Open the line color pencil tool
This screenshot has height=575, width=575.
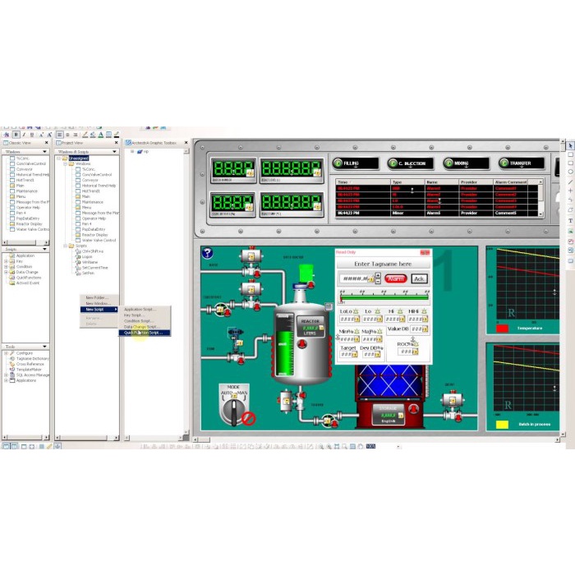[x=85, y=135]
